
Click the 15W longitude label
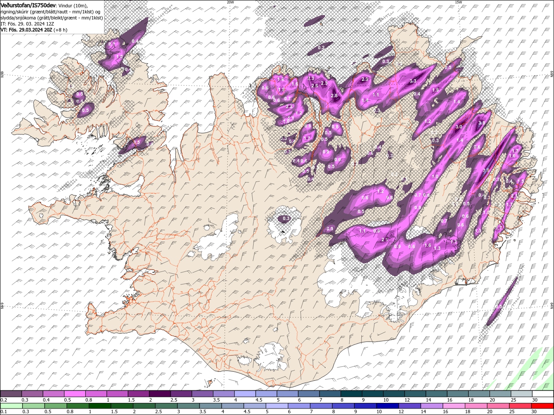click(458, 2)
